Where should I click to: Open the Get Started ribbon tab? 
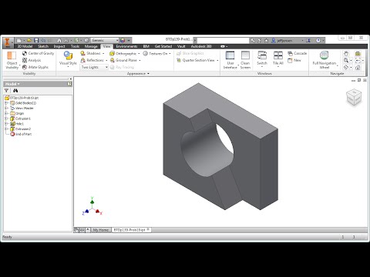pos(163,46)
